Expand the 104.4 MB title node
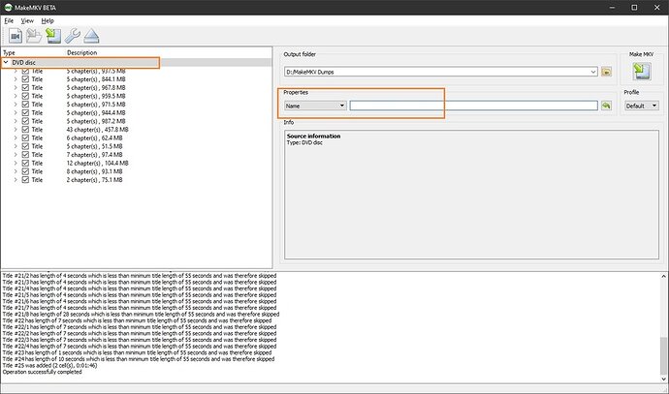This screenshot has height=394, width=669. click(x=16, y=164)
